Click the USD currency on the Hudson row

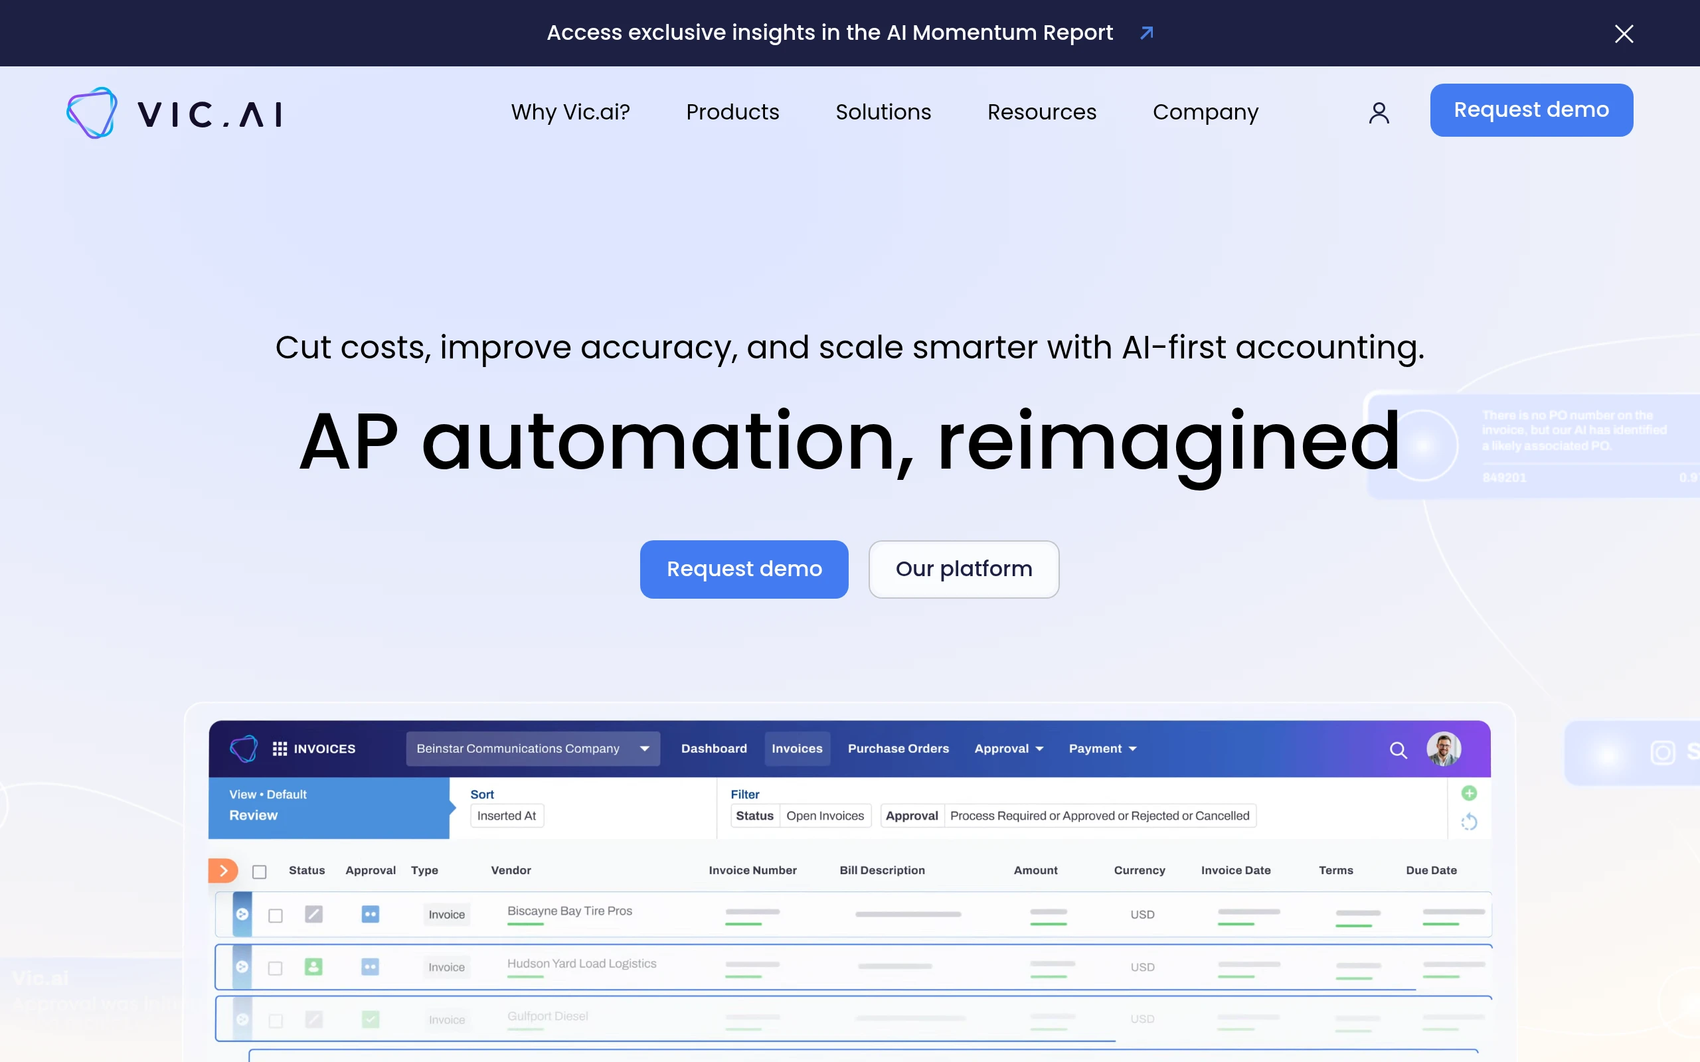(x=1142, y=967)
